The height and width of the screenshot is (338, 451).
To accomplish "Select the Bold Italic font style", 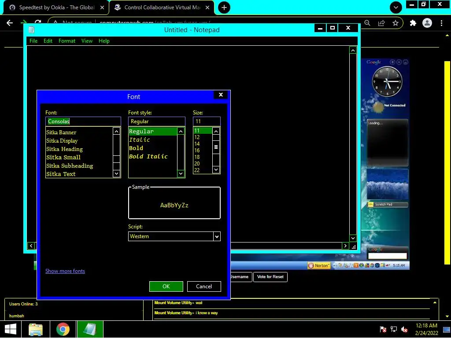I will (148, 156).
